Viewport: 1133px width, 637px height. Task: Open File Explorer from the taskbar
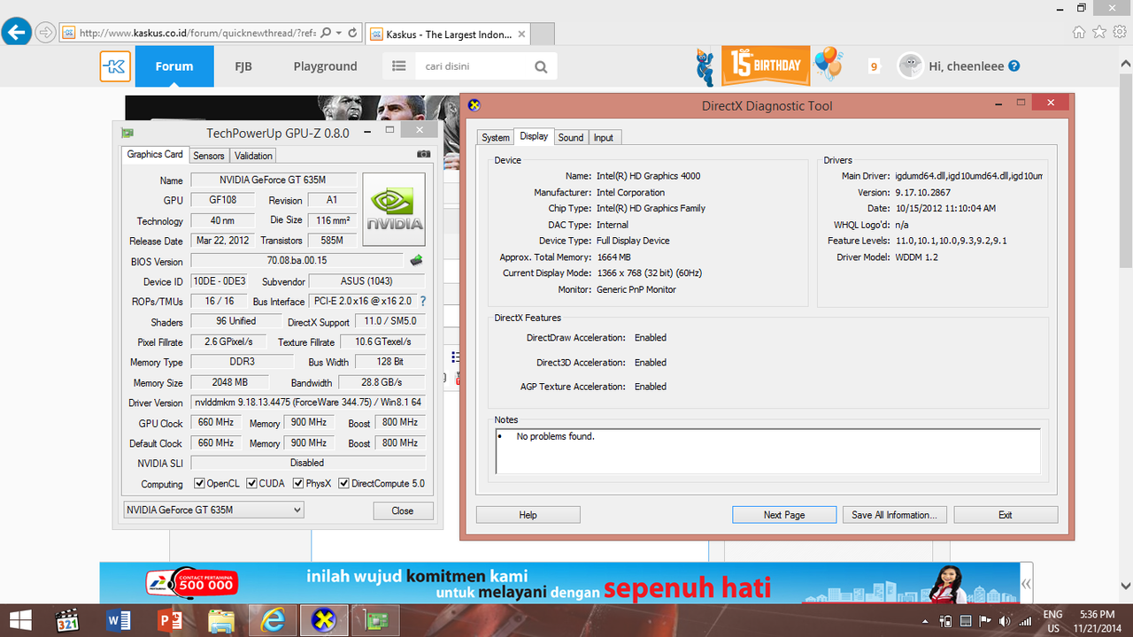pos(220,620)
